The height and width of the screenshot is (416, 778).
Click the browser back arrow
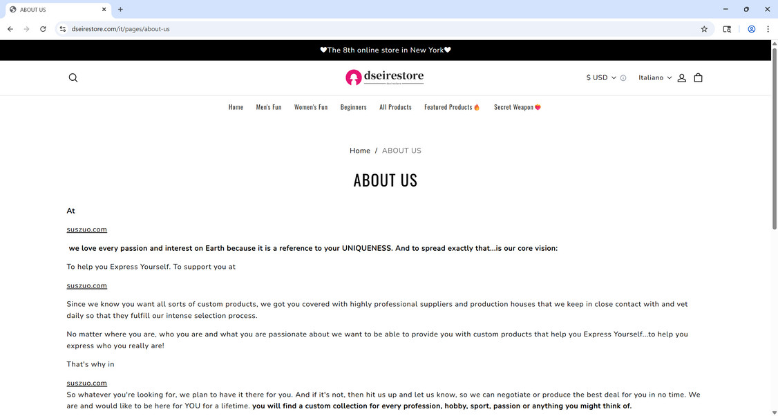[10, 29]
